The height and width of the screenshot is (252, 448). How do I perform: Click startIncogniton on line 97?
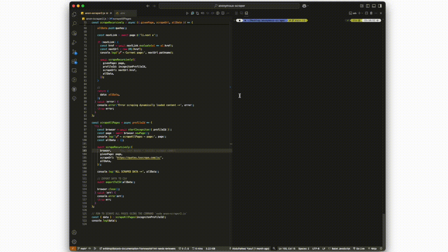[139, 129]
